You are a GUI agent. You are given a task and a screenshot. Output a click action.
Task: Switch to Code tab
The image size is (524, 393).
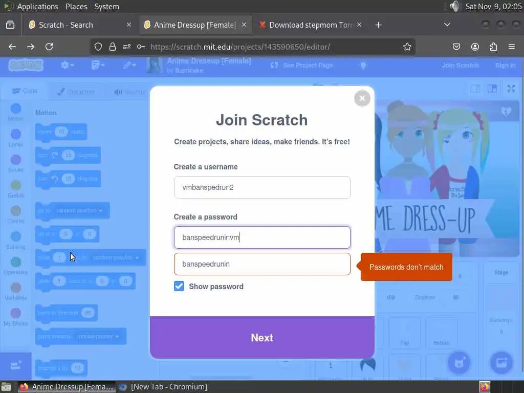(25, 91)
